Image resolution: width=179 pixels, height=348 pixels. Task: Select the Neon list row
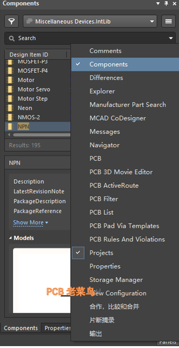[37, 108]
